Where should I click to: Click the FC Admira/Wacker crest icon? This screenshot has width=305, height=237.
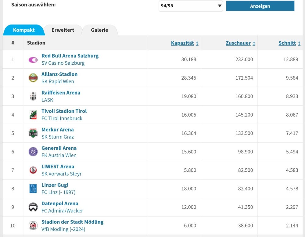pyautogui.click(x=33, y=207)
